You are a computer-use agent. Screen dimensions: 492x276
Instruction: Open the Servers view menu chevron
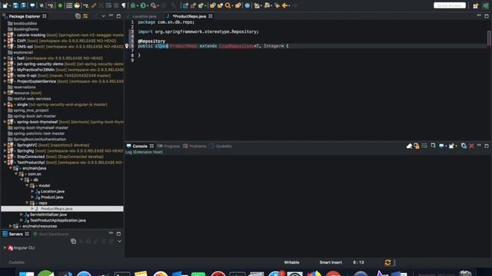click(x=120, y=242)
